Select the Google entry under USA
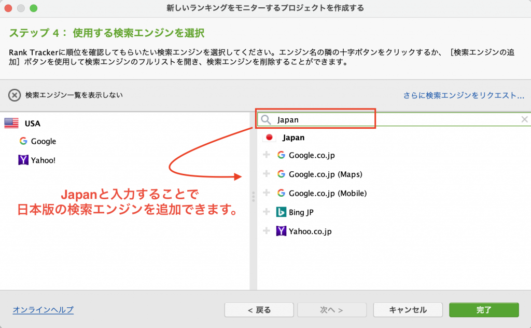 44,141
